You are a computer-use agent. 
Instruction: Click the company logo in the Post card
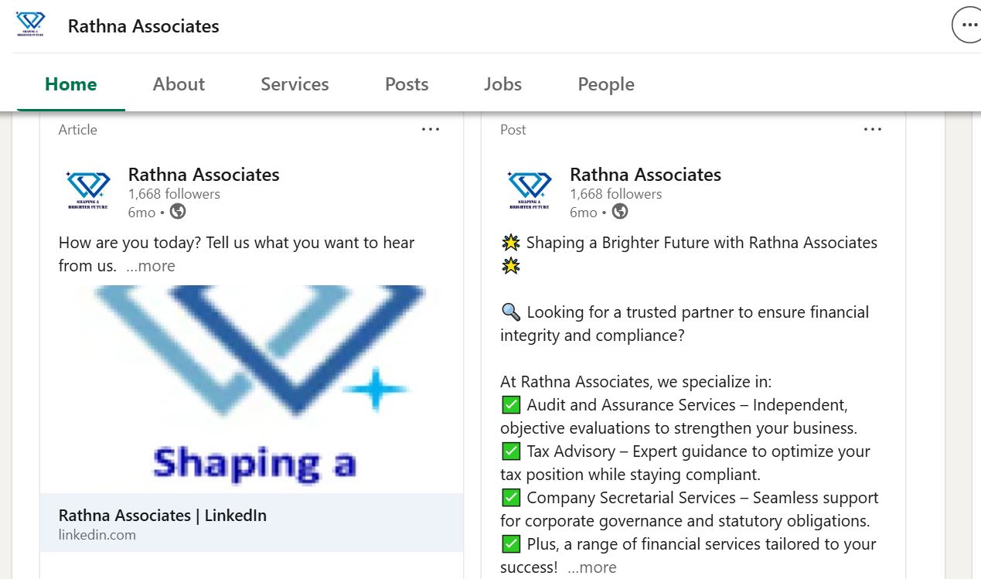[530, 190]
